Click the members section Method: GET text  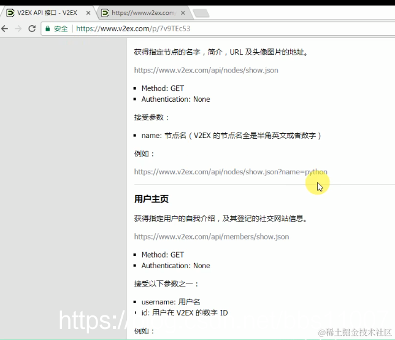163,255
